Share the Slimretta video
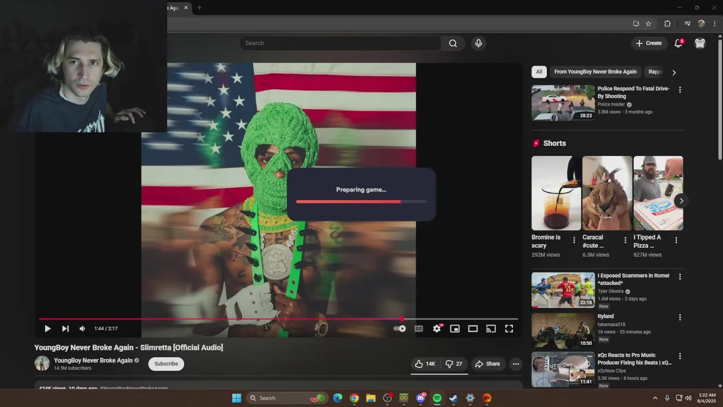This screenshot has width=723, height=407. pyautogui.click(x=487, y=364)
